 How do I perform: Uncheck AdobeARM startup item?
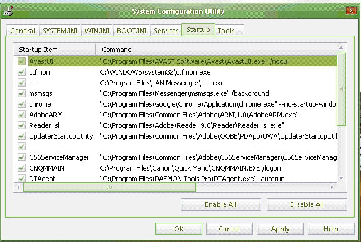pyautogui.click(x=21, y=115)
